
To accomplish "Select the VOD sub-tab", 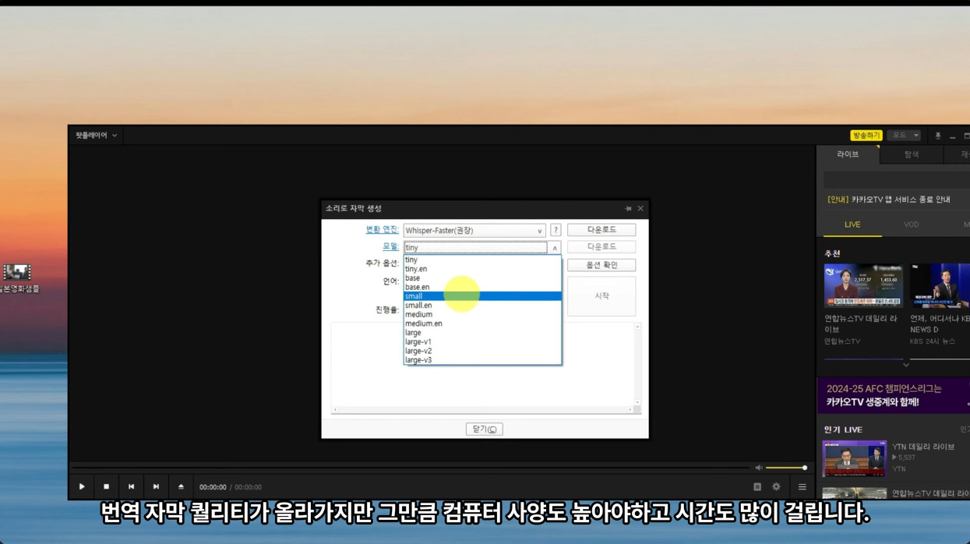I will click(x=911, y=224).
